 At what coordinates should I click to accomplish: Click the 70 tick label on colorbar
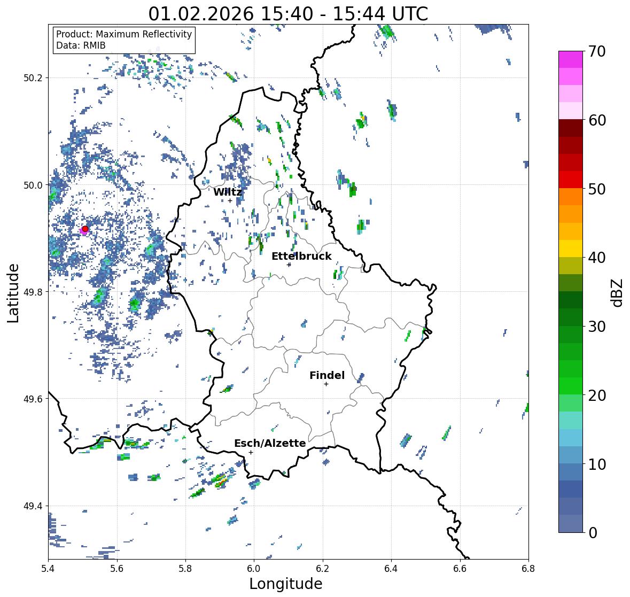point(597,51)
